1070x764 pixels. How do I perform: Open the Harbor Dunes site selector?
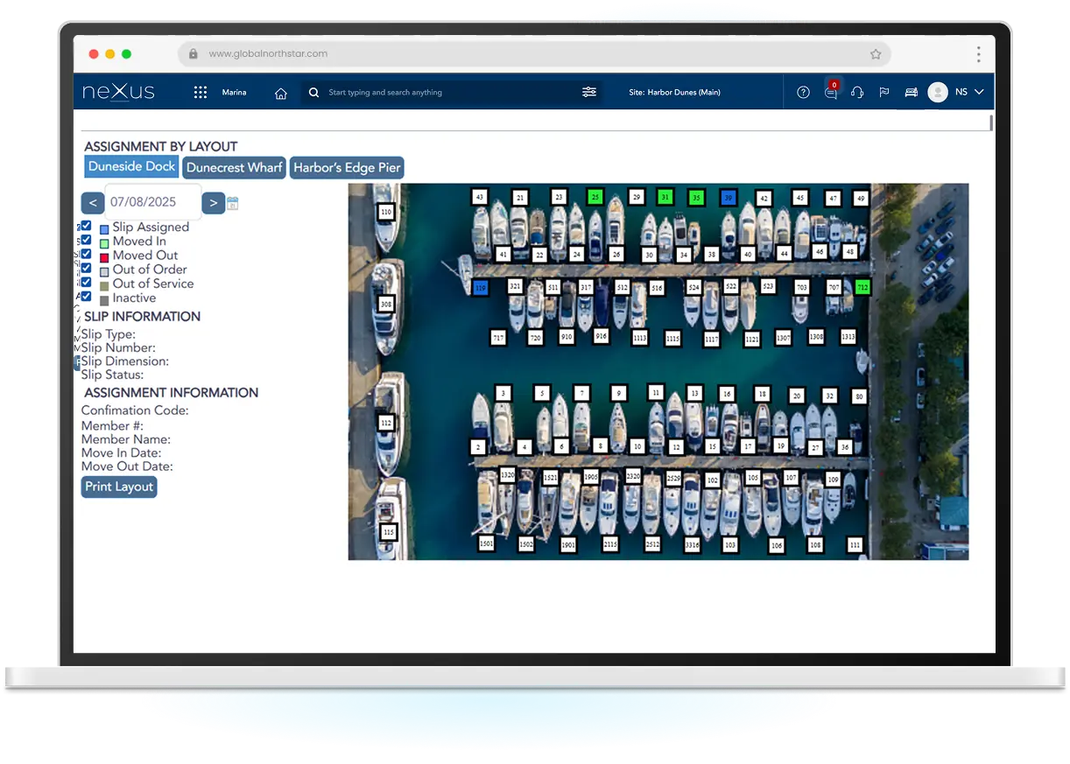tap(674, 92)
